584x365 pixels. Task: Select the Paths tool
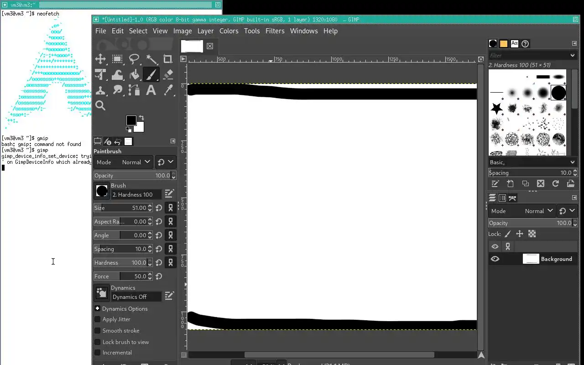coord(134,90)
